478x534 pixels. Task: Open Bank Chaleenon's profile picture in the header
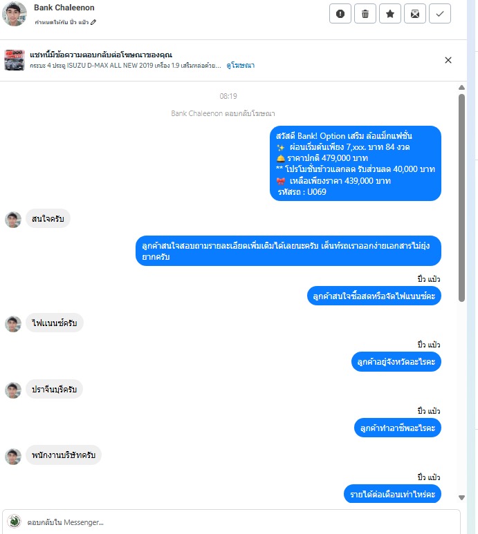pyautogui.click(x=15, y=14)
